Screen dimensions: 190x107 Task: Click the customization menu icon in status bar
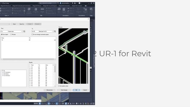(x=94, y=103)
